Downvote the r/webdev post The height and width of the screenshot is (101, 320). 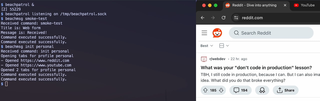(x=221, y=90)
